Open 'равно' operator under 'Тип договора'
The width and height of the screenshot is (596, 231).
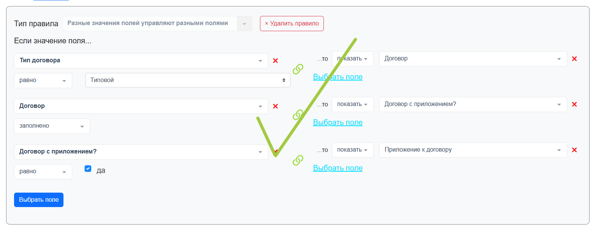point(43,81)
